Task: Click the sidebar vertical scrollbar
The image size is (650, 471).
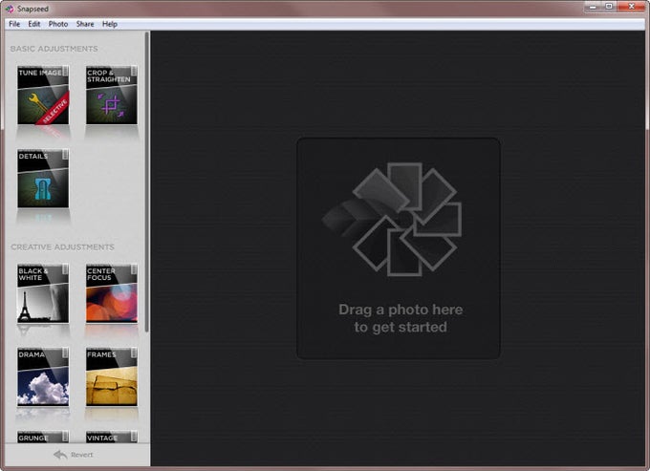Action: pos(147,182)
